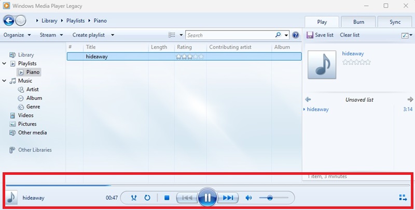Click Piano in the breadcrumb
This screenshot has height=210, width=415.
coord(100,21)
